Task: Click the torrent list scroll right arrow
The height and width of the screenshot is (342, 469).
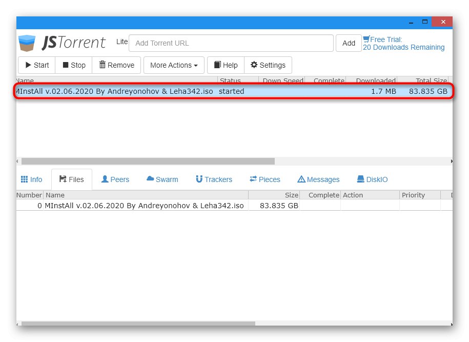Action: click(451, 162)
